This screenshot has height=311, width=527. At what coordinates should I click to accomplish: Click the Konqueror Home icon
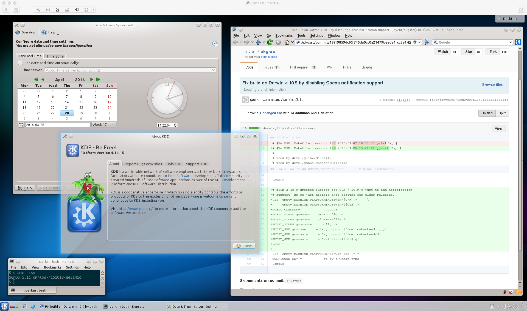(287, 42)
